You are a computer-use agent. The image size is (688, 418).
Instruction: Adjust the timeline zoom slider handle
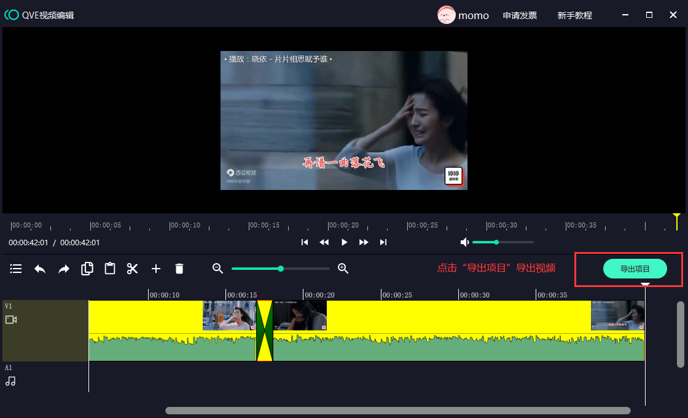281,269
